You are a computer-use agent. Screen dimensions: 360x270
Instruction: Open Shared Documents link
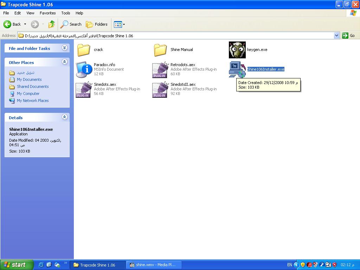point(33,86)
